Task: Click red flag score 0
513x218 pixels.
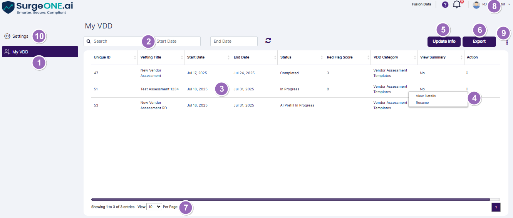Action: point(328,89)
